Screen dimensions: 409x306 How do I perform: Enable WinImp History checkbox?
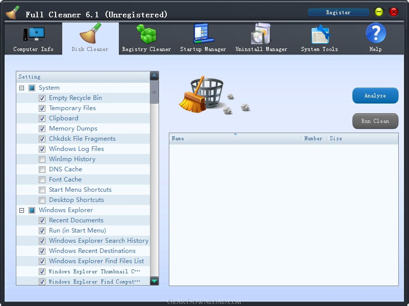(x=42, y=159)
